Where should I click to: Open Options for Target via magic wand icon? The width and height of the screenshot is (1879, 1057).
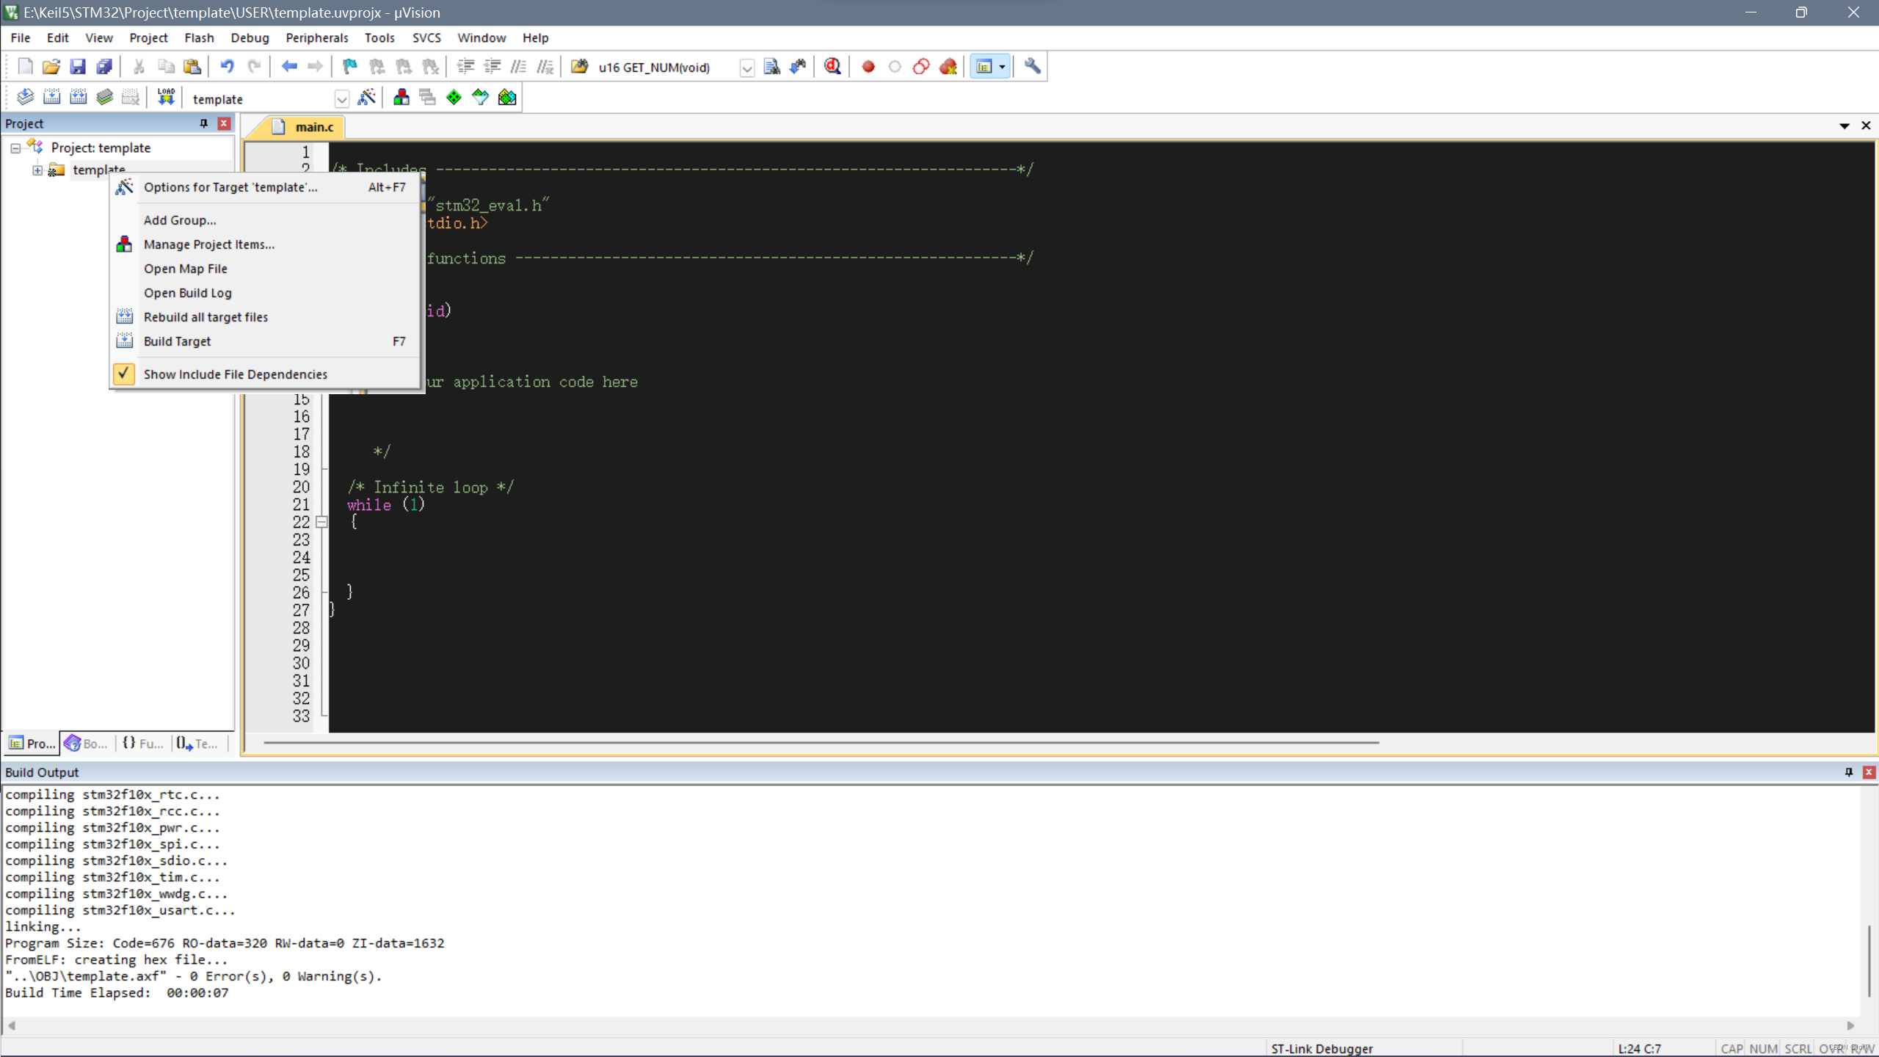366,96
